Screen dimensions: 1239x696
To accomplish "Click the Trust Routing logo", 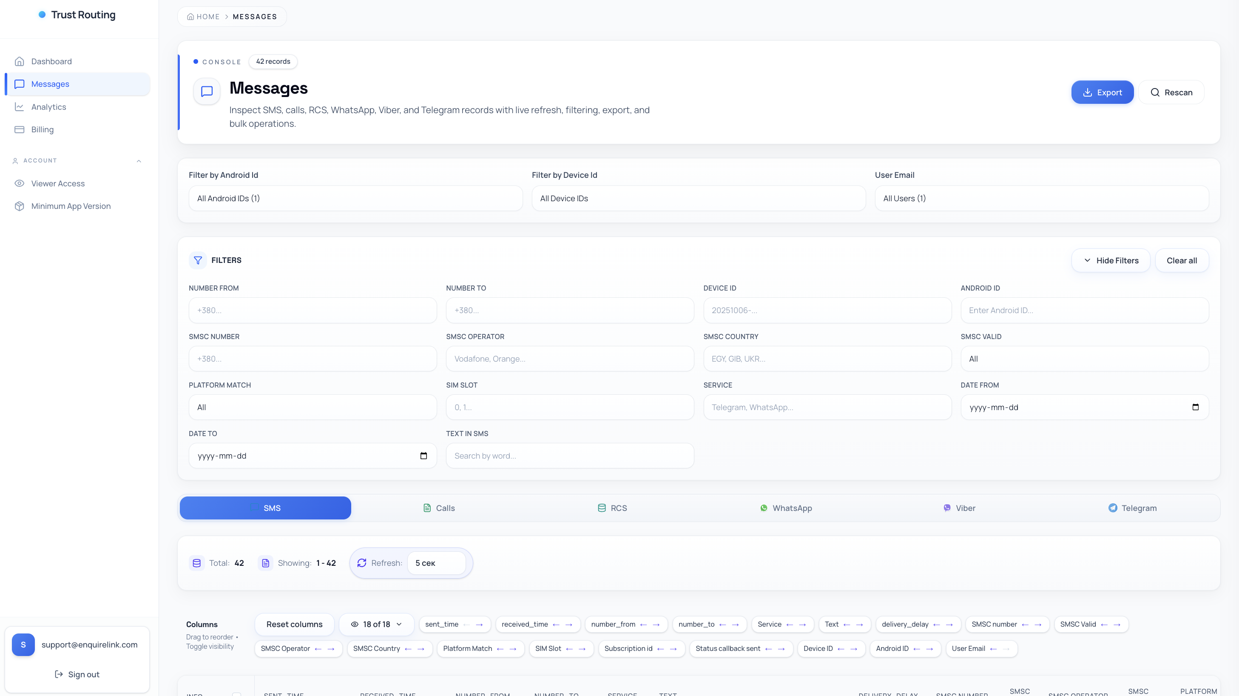I will 77,15.
